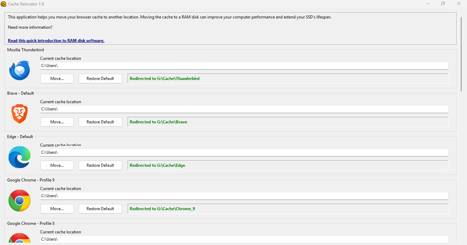This screenshot has width=467, height=245.
Task: Move the Brave cache location
Action: [57, 122]
